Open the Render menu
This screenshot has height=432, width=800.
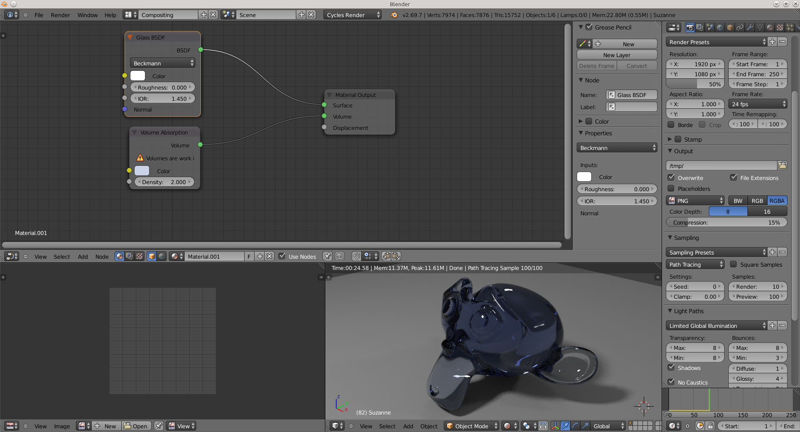[60, 15]
